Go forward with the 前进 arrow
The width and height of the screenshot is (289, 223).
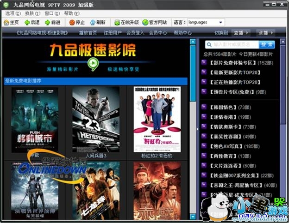pos(52,23)
